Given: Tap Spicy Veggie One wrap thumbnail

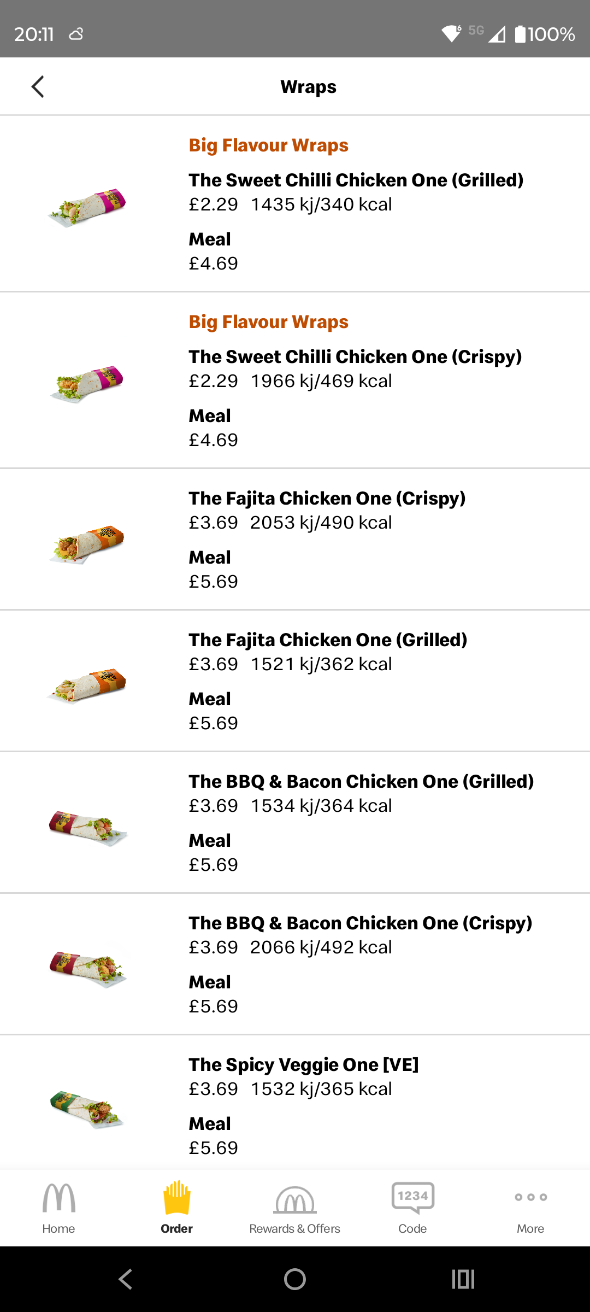Looking at the screenshot, I should click(87, 1107).
